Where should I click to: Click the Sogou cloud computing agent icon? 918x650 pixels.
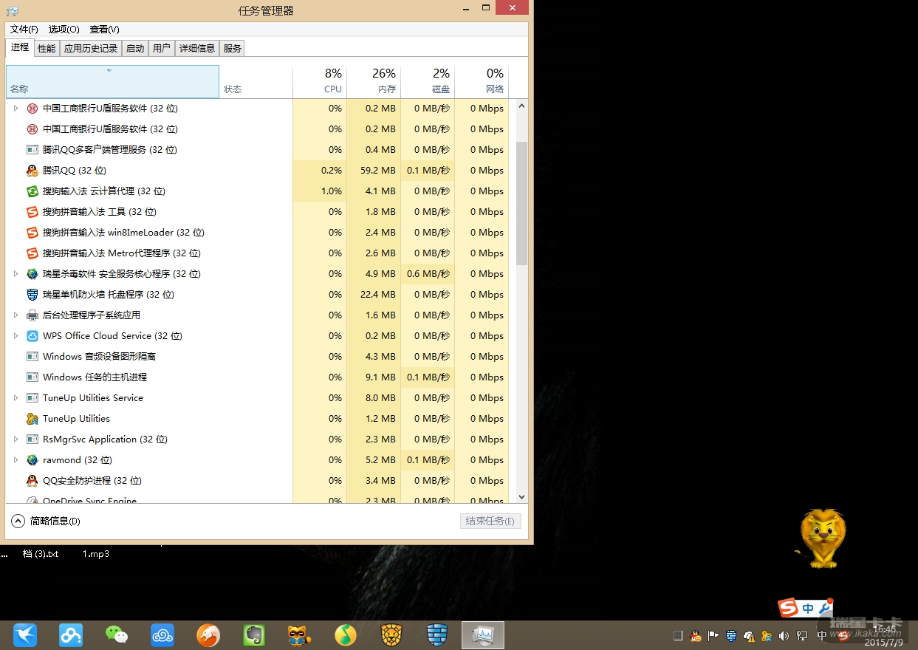[x=32, y=191]
